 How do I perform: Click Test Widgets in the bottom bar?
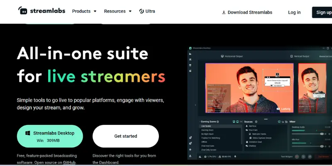click(x=286, y=157)
